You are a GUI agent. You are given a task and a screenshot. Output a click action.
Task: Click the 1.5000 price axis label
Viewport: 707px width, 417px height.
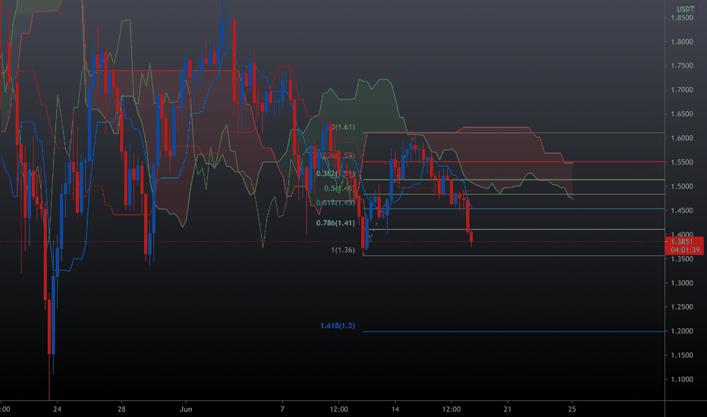(x=682, y=187)
